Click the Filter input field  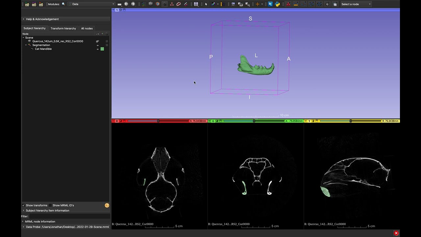pos(70,216)
